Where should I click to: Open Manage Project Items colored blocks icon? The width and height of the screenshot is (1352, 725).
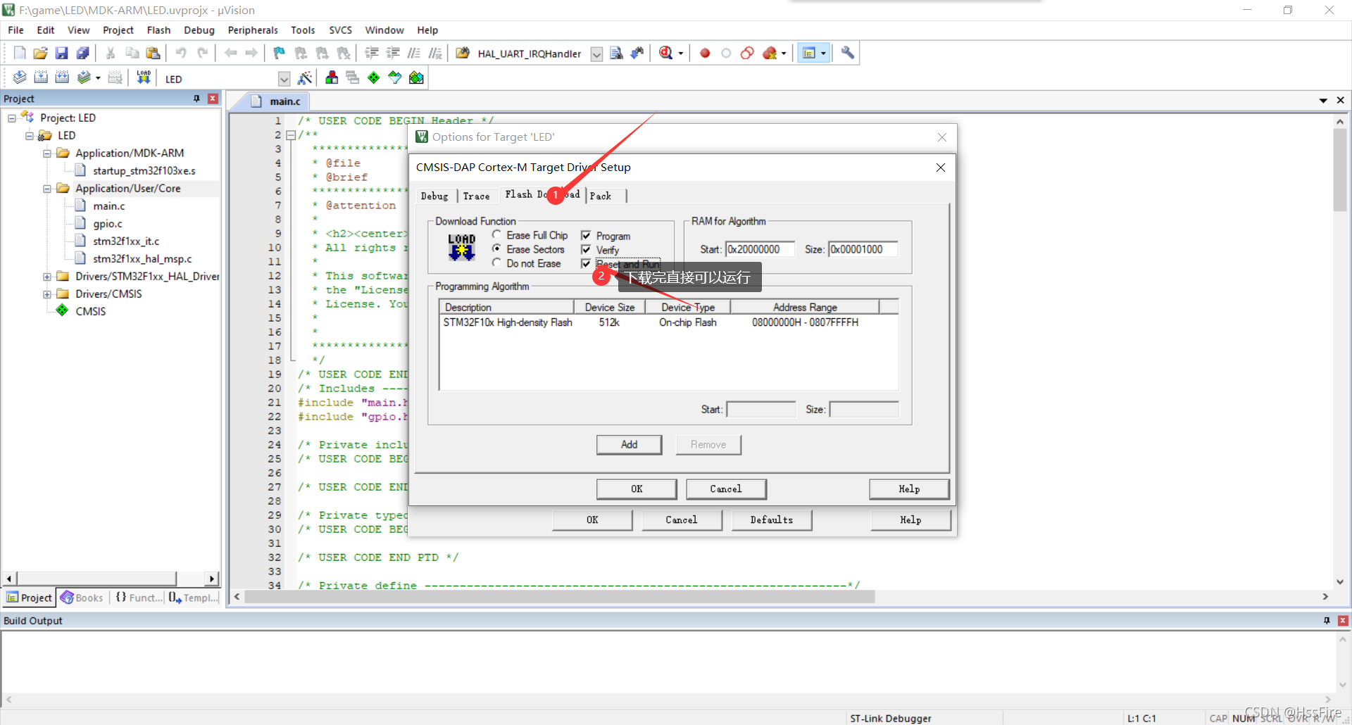332,77
